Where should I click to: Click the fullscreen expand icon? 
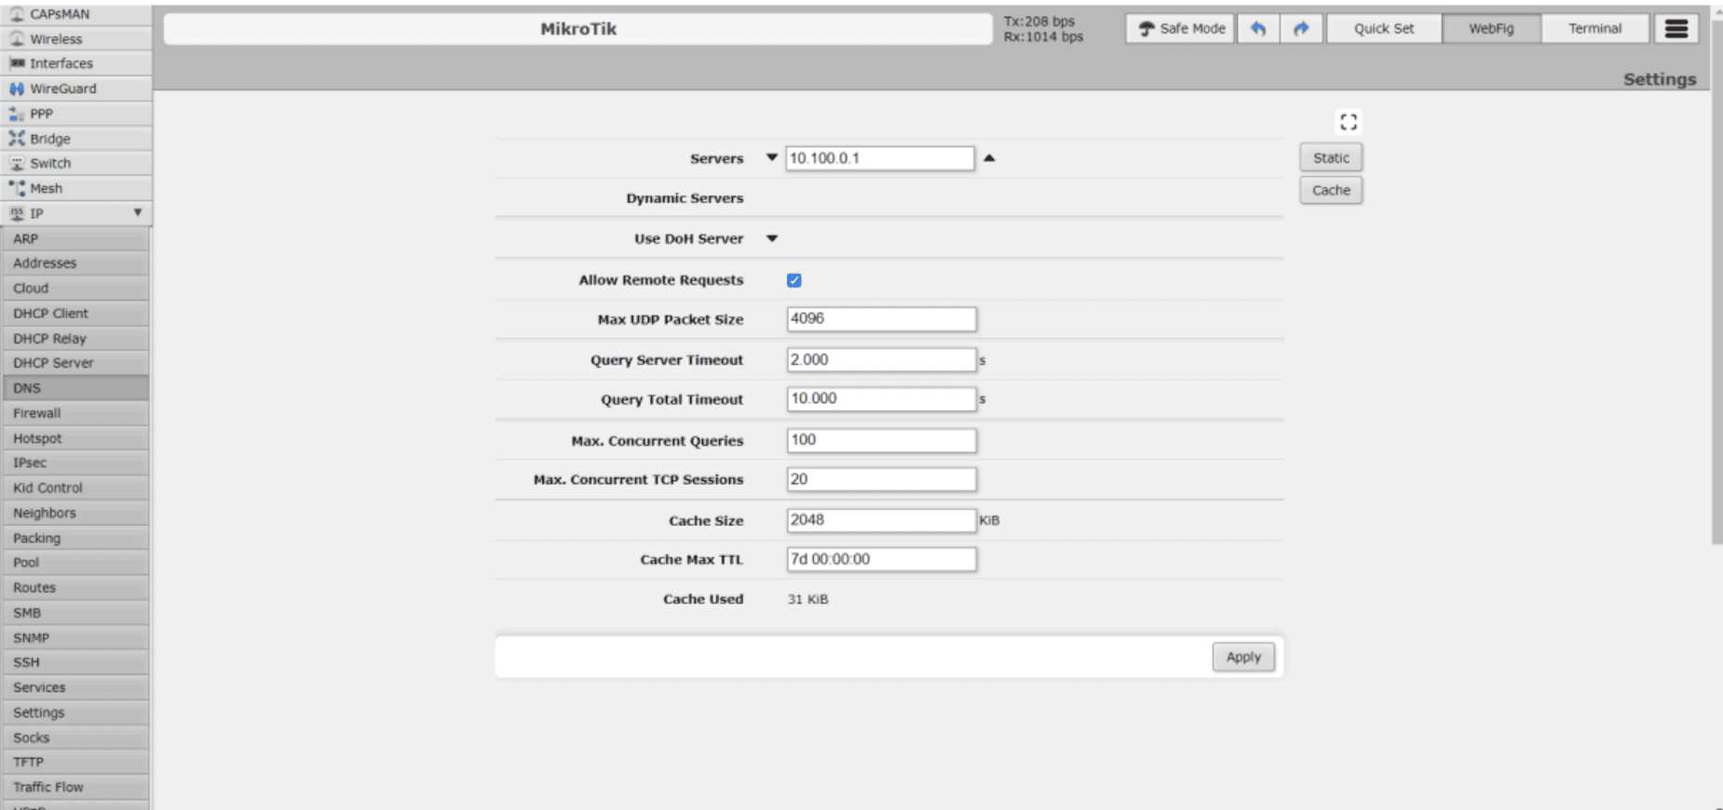[1348, 122]
